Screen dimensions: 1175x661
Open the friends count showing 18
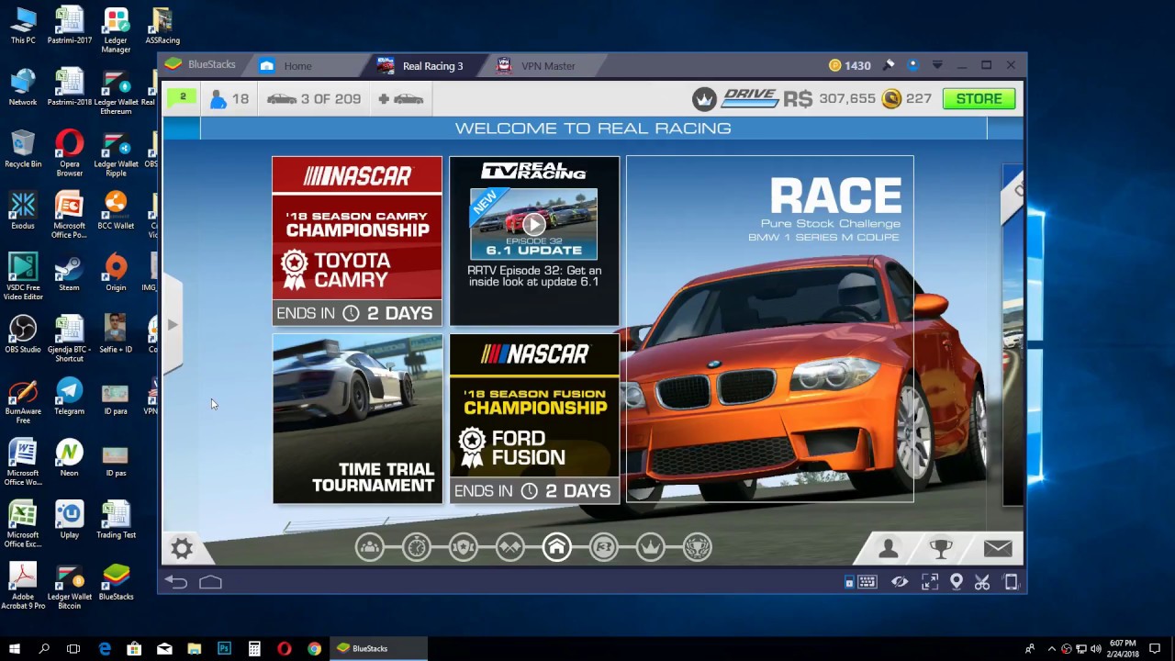pyautogui.click(x=229, y=99)
